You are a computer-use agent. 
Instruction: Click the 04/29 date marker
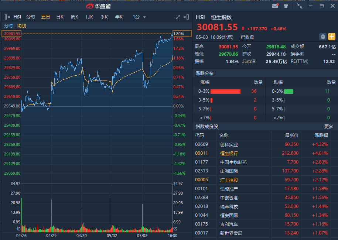pos(51,236)
